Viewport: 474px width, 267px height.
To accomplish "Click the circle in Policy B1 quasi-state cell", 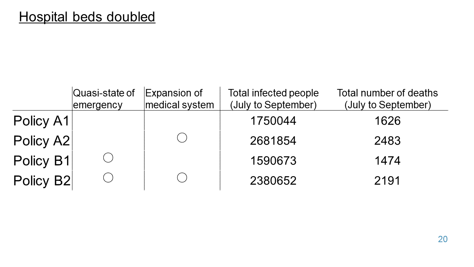I will 108,158.
